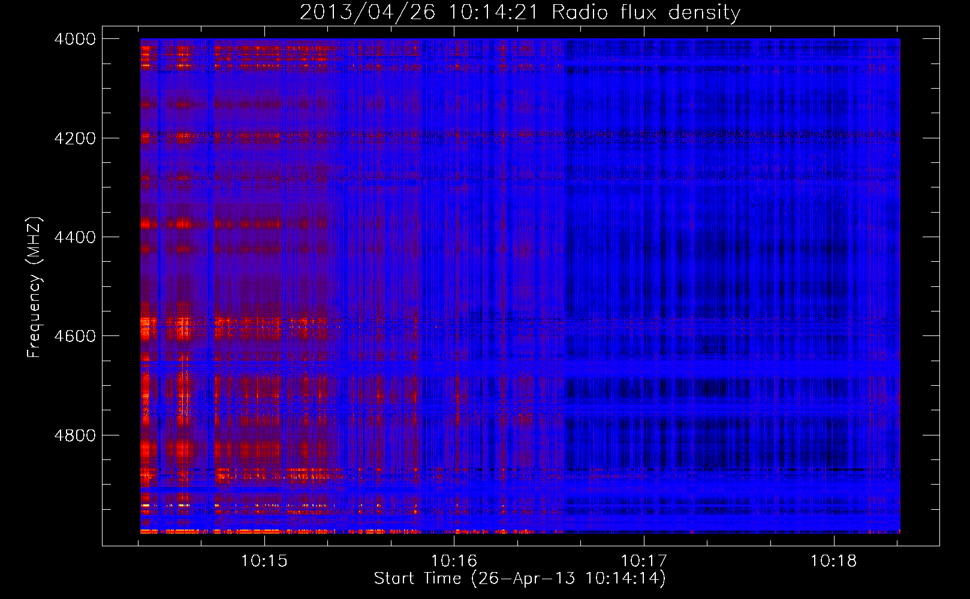This screenshot has height=599, width=970.
Task: Click the 4000 frequency tick label
Action: 75,39
